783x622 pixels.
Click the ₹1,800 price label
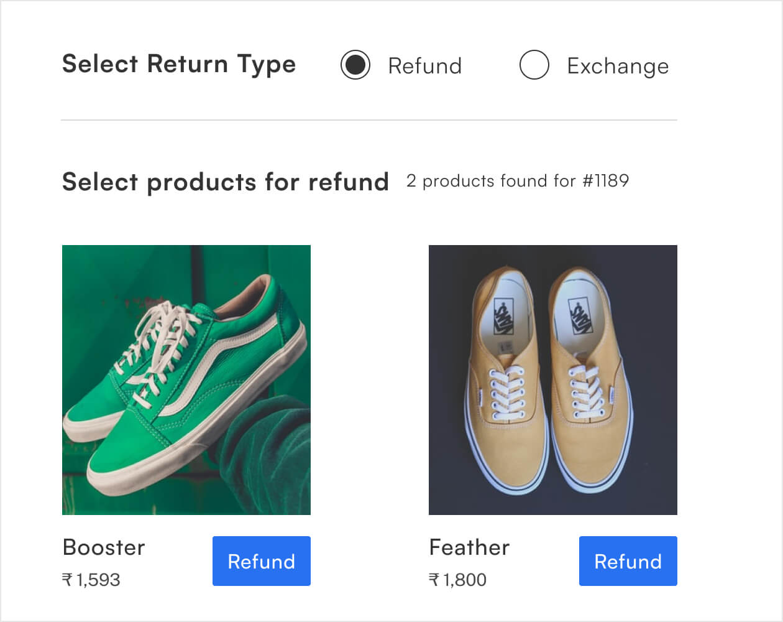click(x=458, y=580)
